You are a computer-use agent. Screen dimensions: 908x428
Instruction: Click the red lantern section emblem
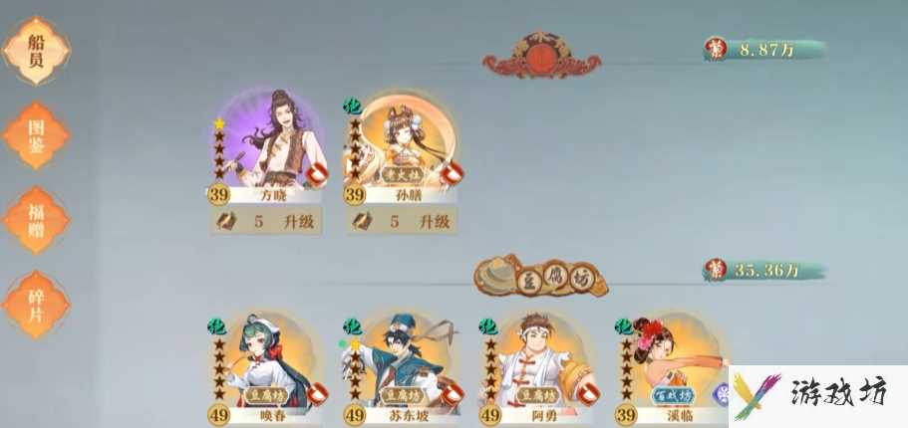(x=541, y=56)
